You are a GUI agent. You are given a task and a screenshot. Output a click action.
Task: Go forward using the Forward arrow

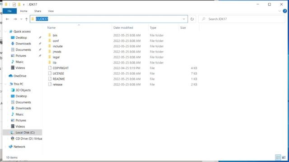15,19
